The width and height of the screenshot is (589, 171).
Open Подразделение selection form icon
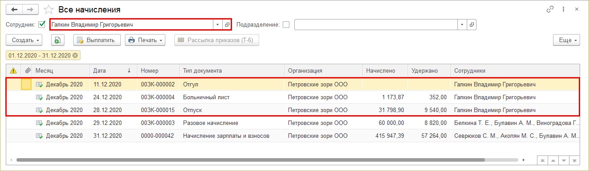[472, 25]
